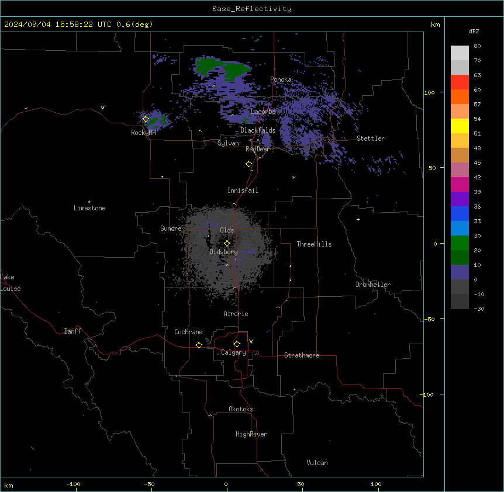Select the blue 33–36 dBZ legend swatch
The height and width of the screenshot is (492, 504).
pyautogui.click(x=460, y=213)
